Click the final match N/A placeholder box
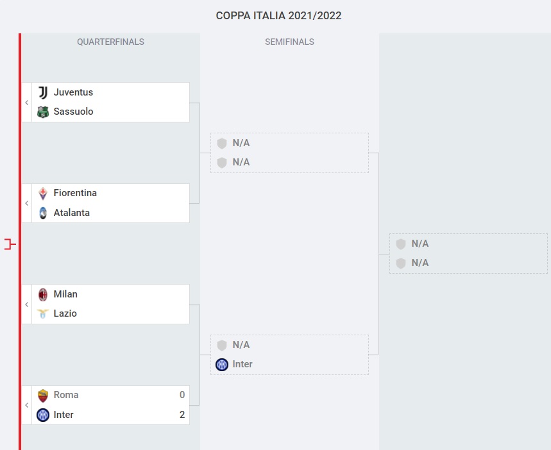The height and width of the screenshot is (450, 551). point(468,253)
